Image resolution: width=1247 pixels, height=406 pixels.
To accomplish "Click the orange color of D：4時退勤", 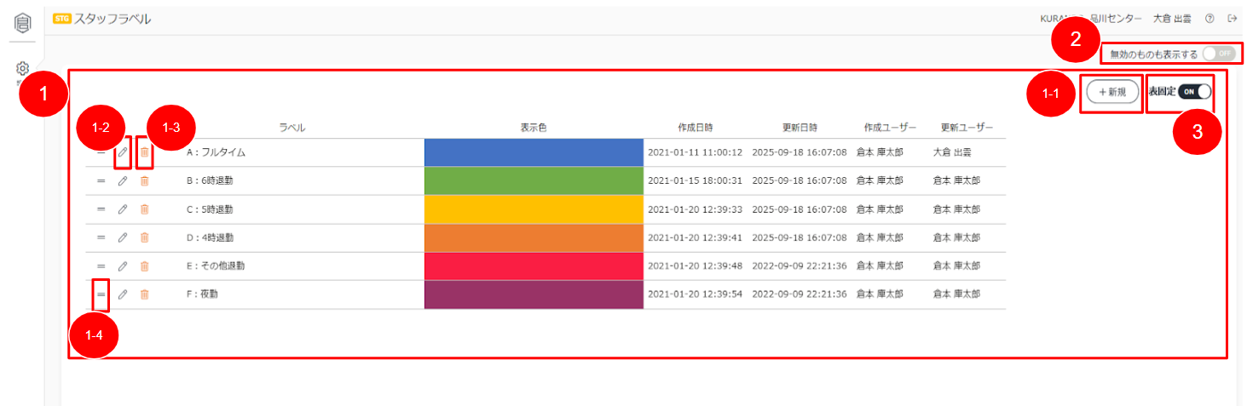I will pyautogui.click(x=534, y=237).
